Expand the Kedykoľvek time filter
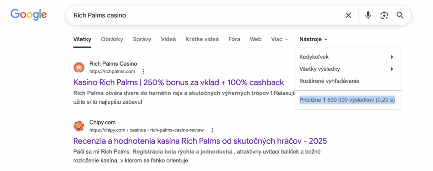 pyautogui.click(x=347, y=57)
